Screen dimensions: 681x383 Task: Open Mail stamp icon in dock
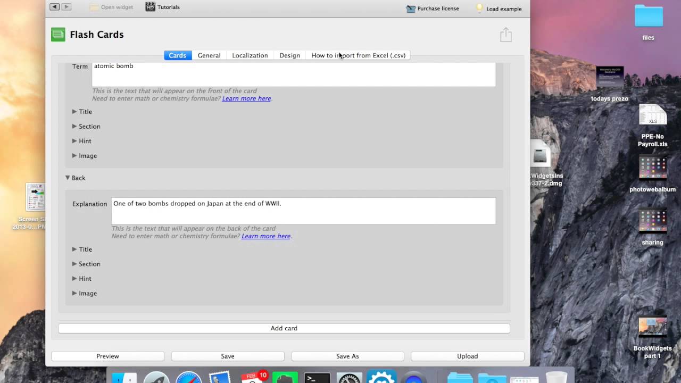click(220, 377)
